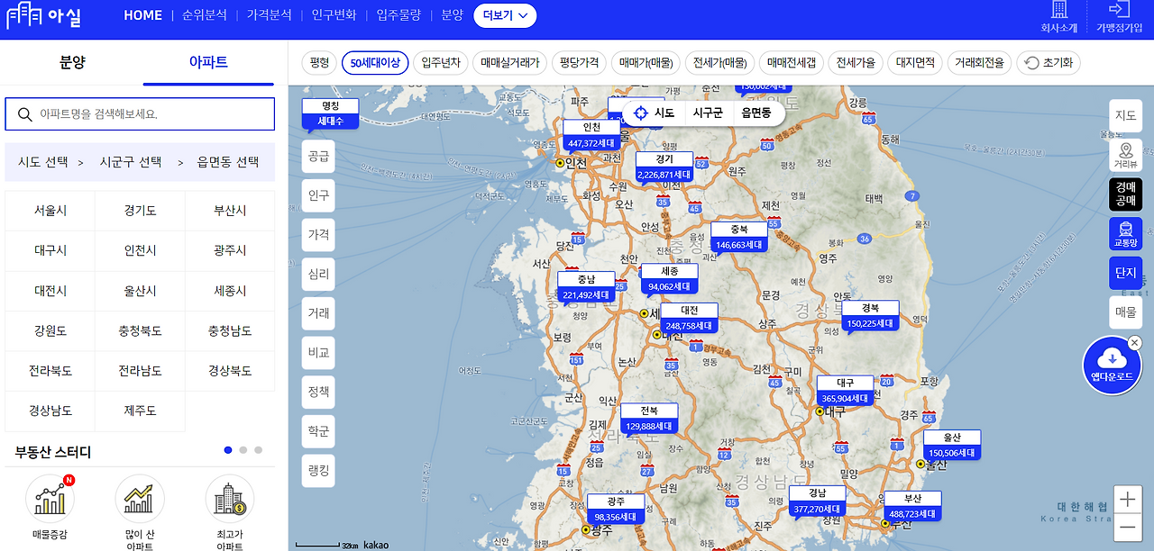Toggle 단지 map layer button
The image size is (1154, 551).
point(1125,273)
